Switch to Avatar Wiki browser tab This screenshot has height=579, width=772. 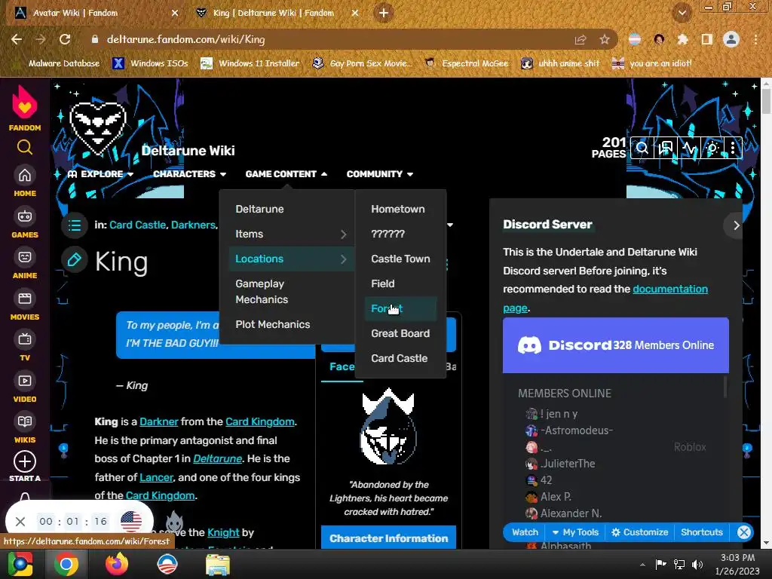click(x=96, y=13)
